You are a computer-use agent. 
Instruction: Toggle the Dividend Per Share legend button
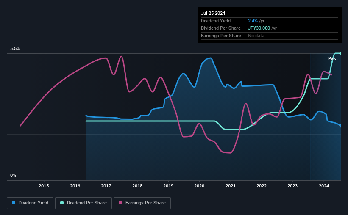point(84,203)
